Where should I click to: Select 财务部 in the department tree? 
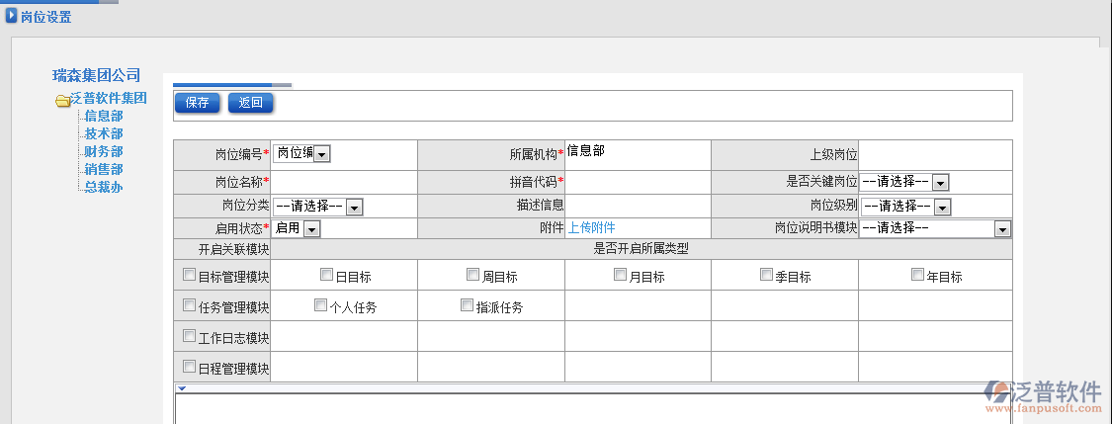pos(103,151)
